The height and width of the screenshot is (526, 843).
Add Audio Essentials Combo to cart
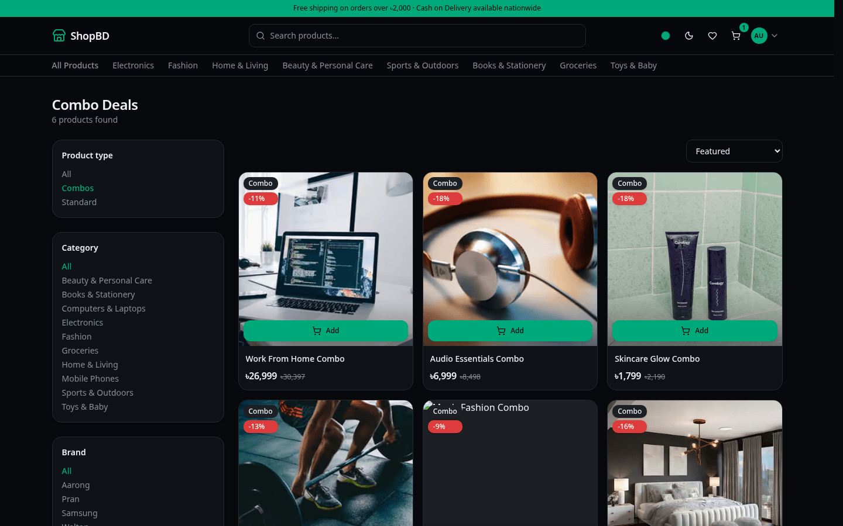(510, 331)
